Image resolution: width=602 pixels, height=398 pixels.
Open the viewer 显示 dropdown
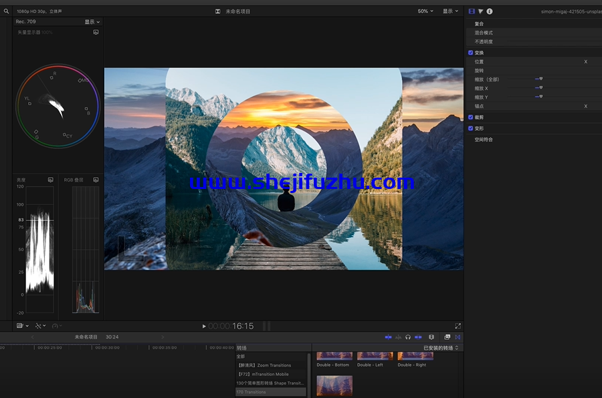tap(450, 11)
